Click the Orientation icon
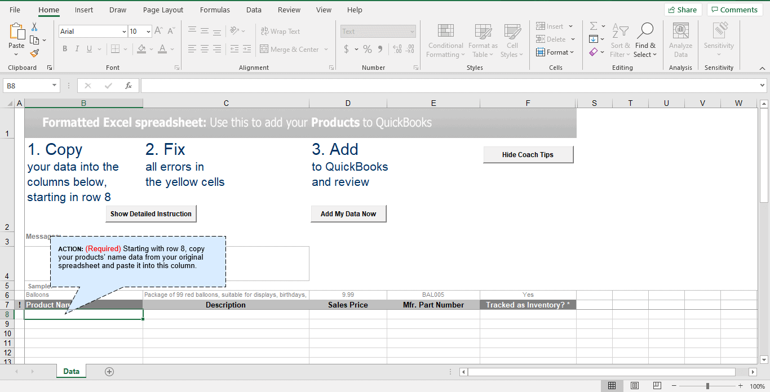 [235, 31]
